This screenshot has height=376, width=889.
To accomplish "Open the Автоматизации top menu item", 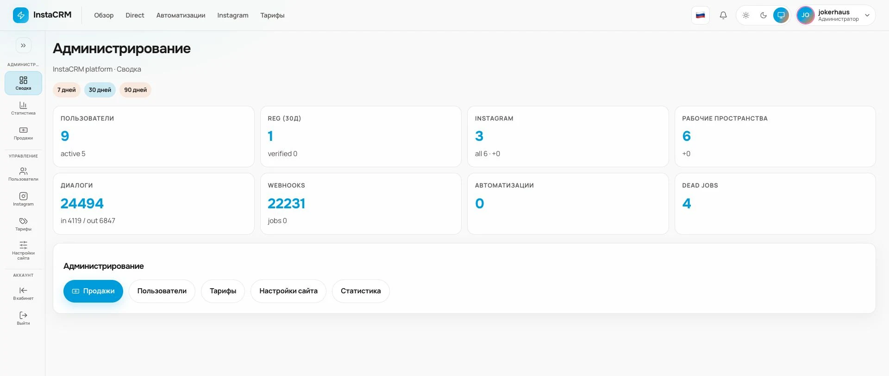I will tap(181, 15).
